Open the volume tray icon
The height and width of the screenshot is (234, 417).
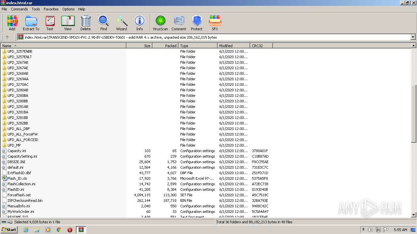pos(370,230)
